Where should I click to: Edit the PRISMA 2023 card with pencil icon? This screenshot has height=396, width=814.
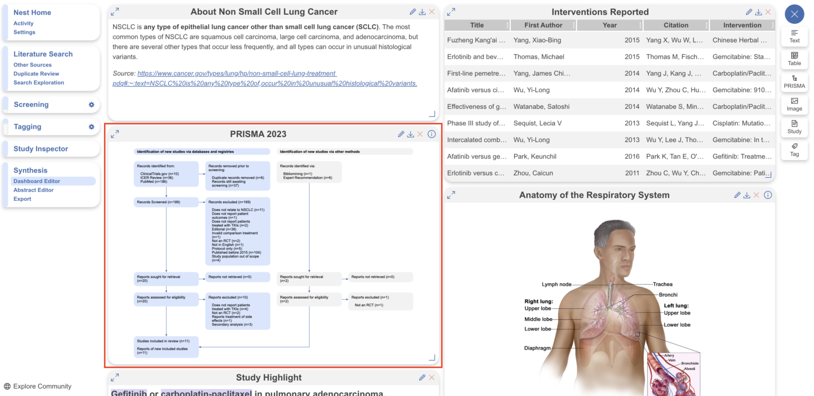pyautogui.click(x=401, y=134)
